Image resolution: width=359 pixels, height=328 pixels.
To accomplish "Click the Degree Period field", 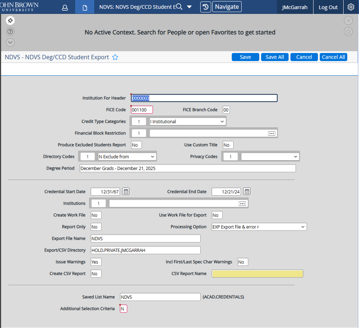I will (187, 168).
